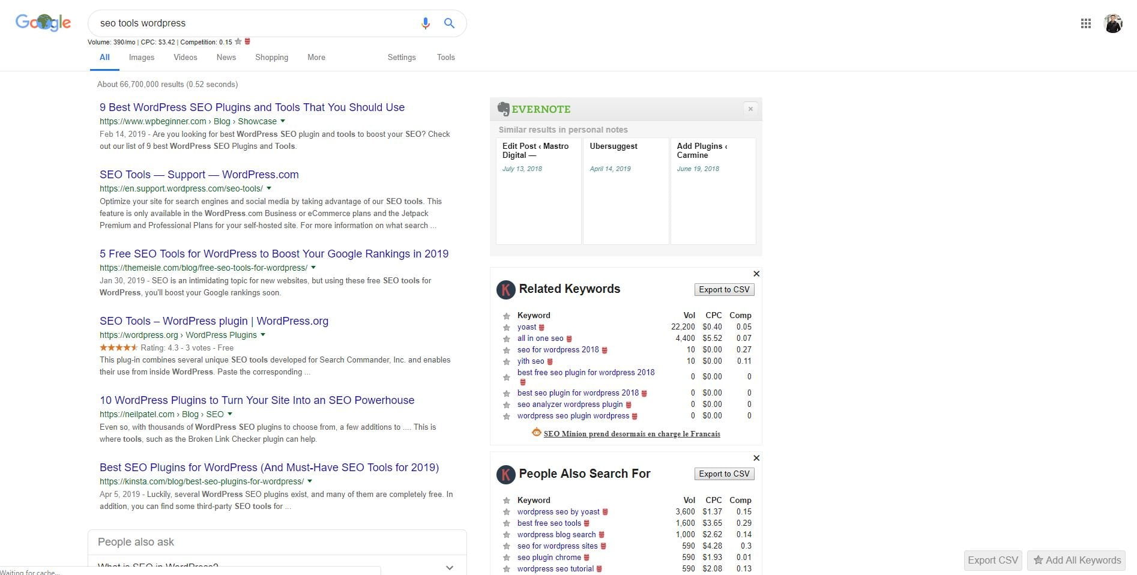Star the 'all in one seo' keyword
The image size is (1137, 575).
(x=507, y=339)
